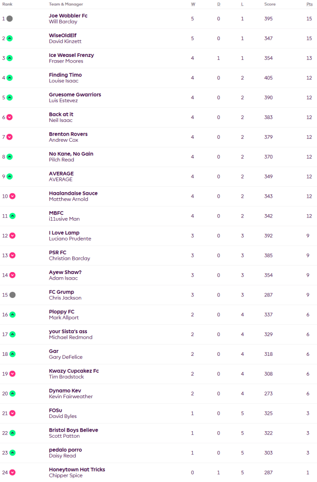Click the pink down arrow beside Back at it
317x482 pixels.
click(x=10, y=117)
